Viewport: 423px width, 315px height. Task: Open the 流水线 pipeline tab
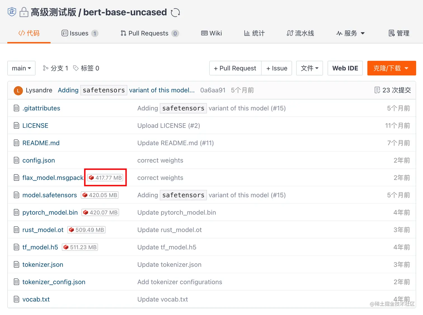(300, 33)
